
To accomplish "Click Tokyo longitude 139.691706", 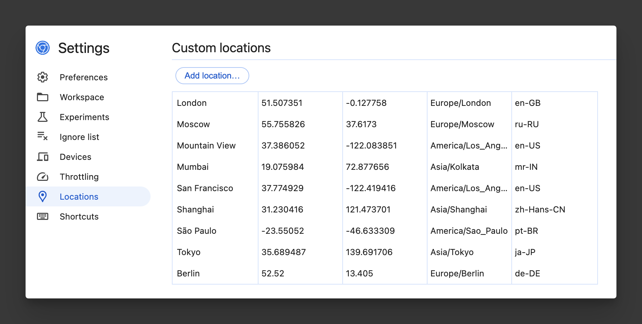I will (369, 252).
